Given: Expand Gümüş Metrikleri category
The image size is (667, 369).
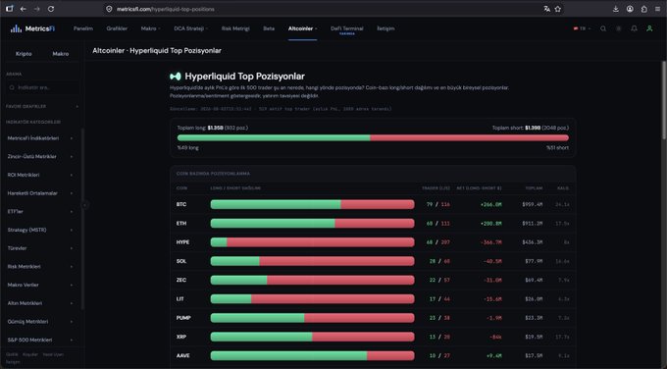Looking at the screenshot, I should (40, 321).
